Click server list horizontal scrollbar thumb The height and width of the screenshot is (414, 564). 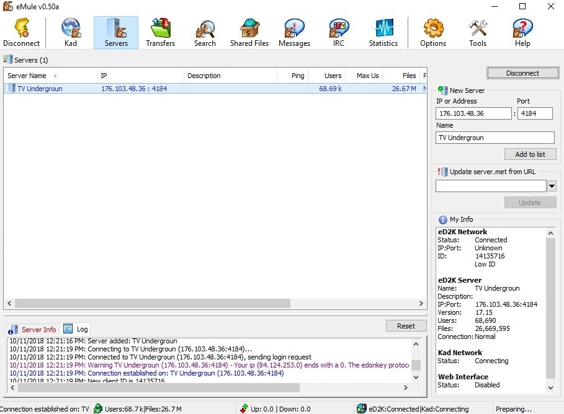tap(153, 303)
